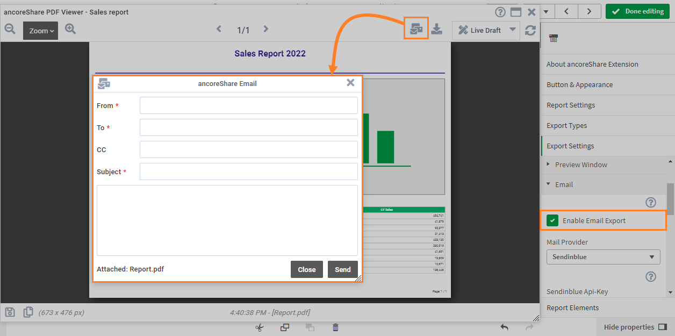Click the download report icon

coord(437,30)
